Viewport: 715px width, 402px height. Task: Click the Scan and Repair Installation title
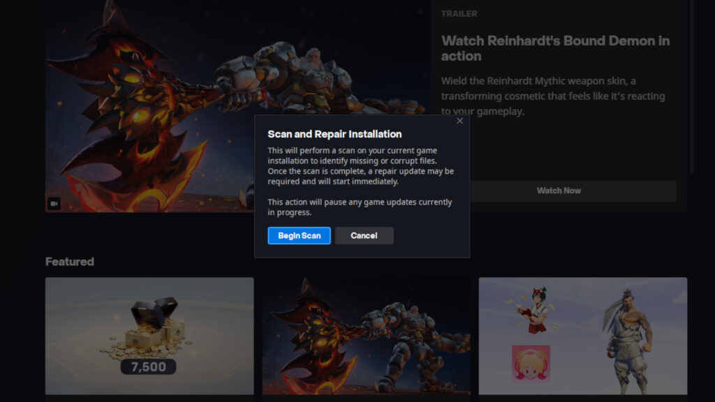[x=334, y=134]
